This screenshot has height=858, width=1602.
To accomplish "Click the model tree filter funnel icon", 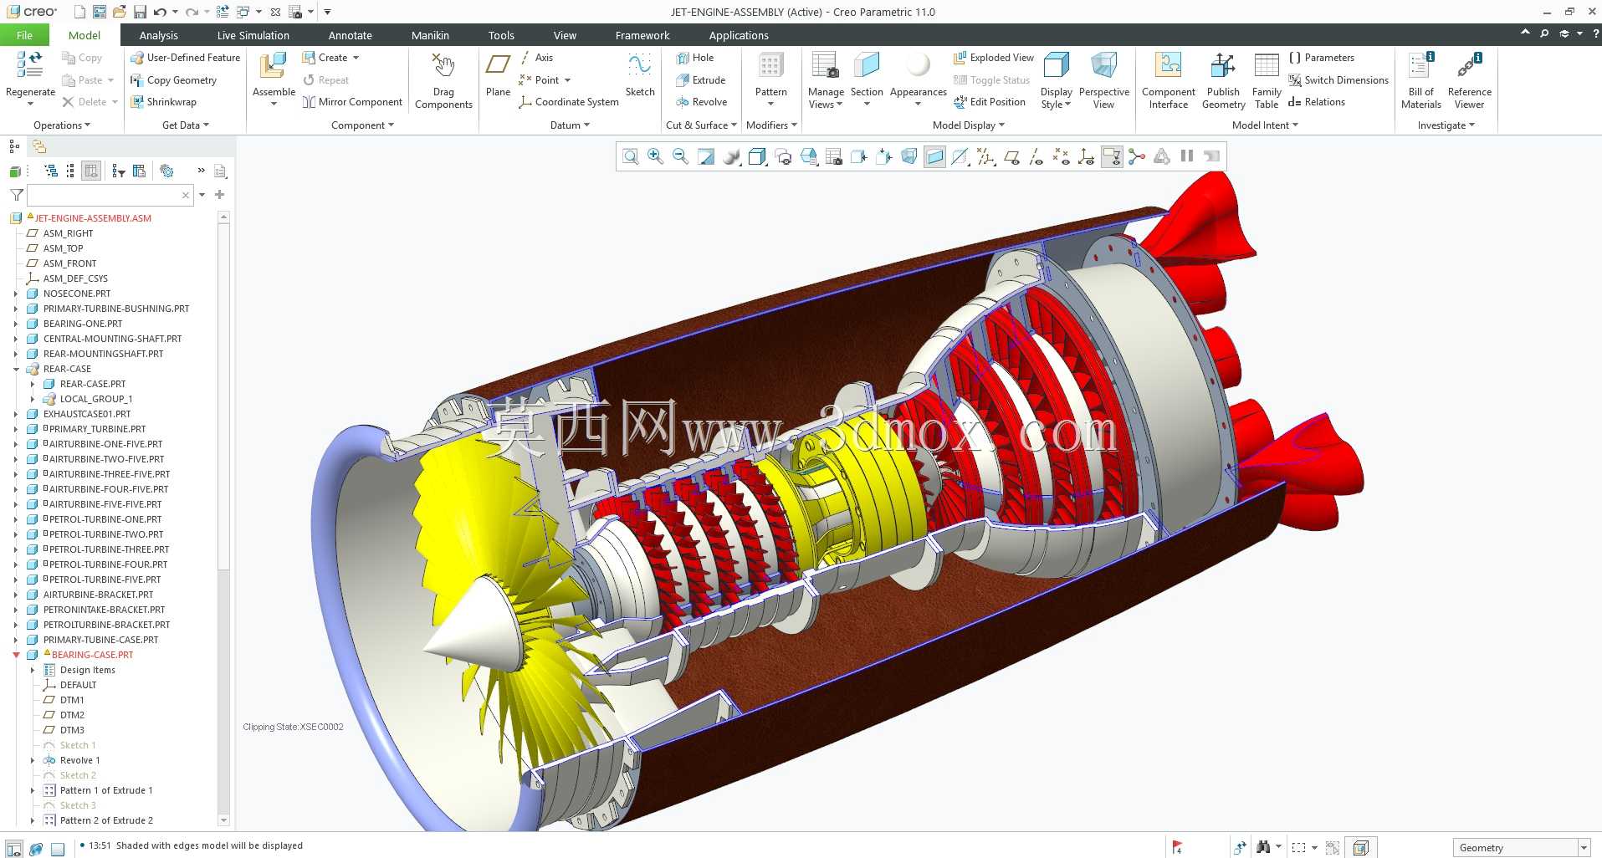I will pyautogui.click(x=16, y=195).
